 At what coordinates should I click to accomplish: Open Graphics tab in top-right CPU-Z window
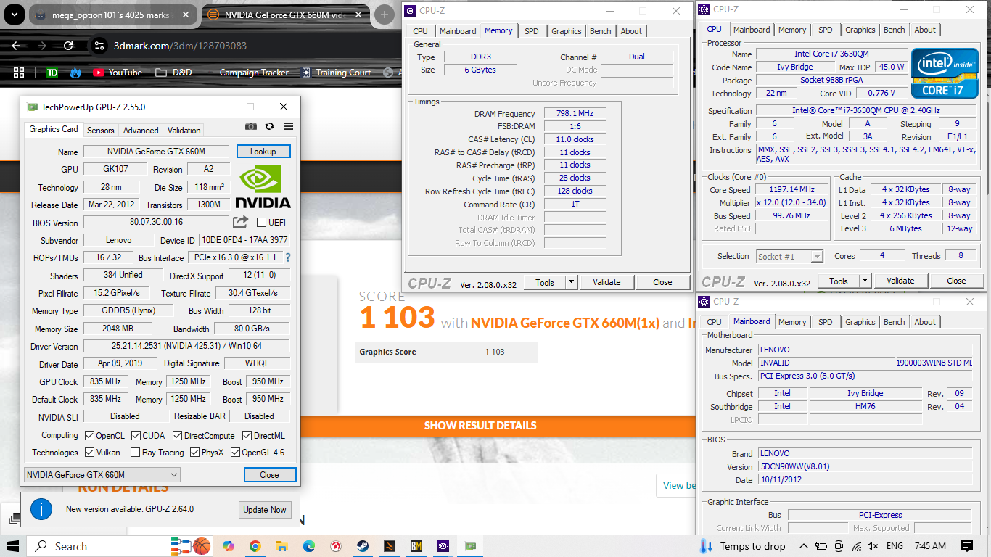pyautogui.click(x=860, y=30)
